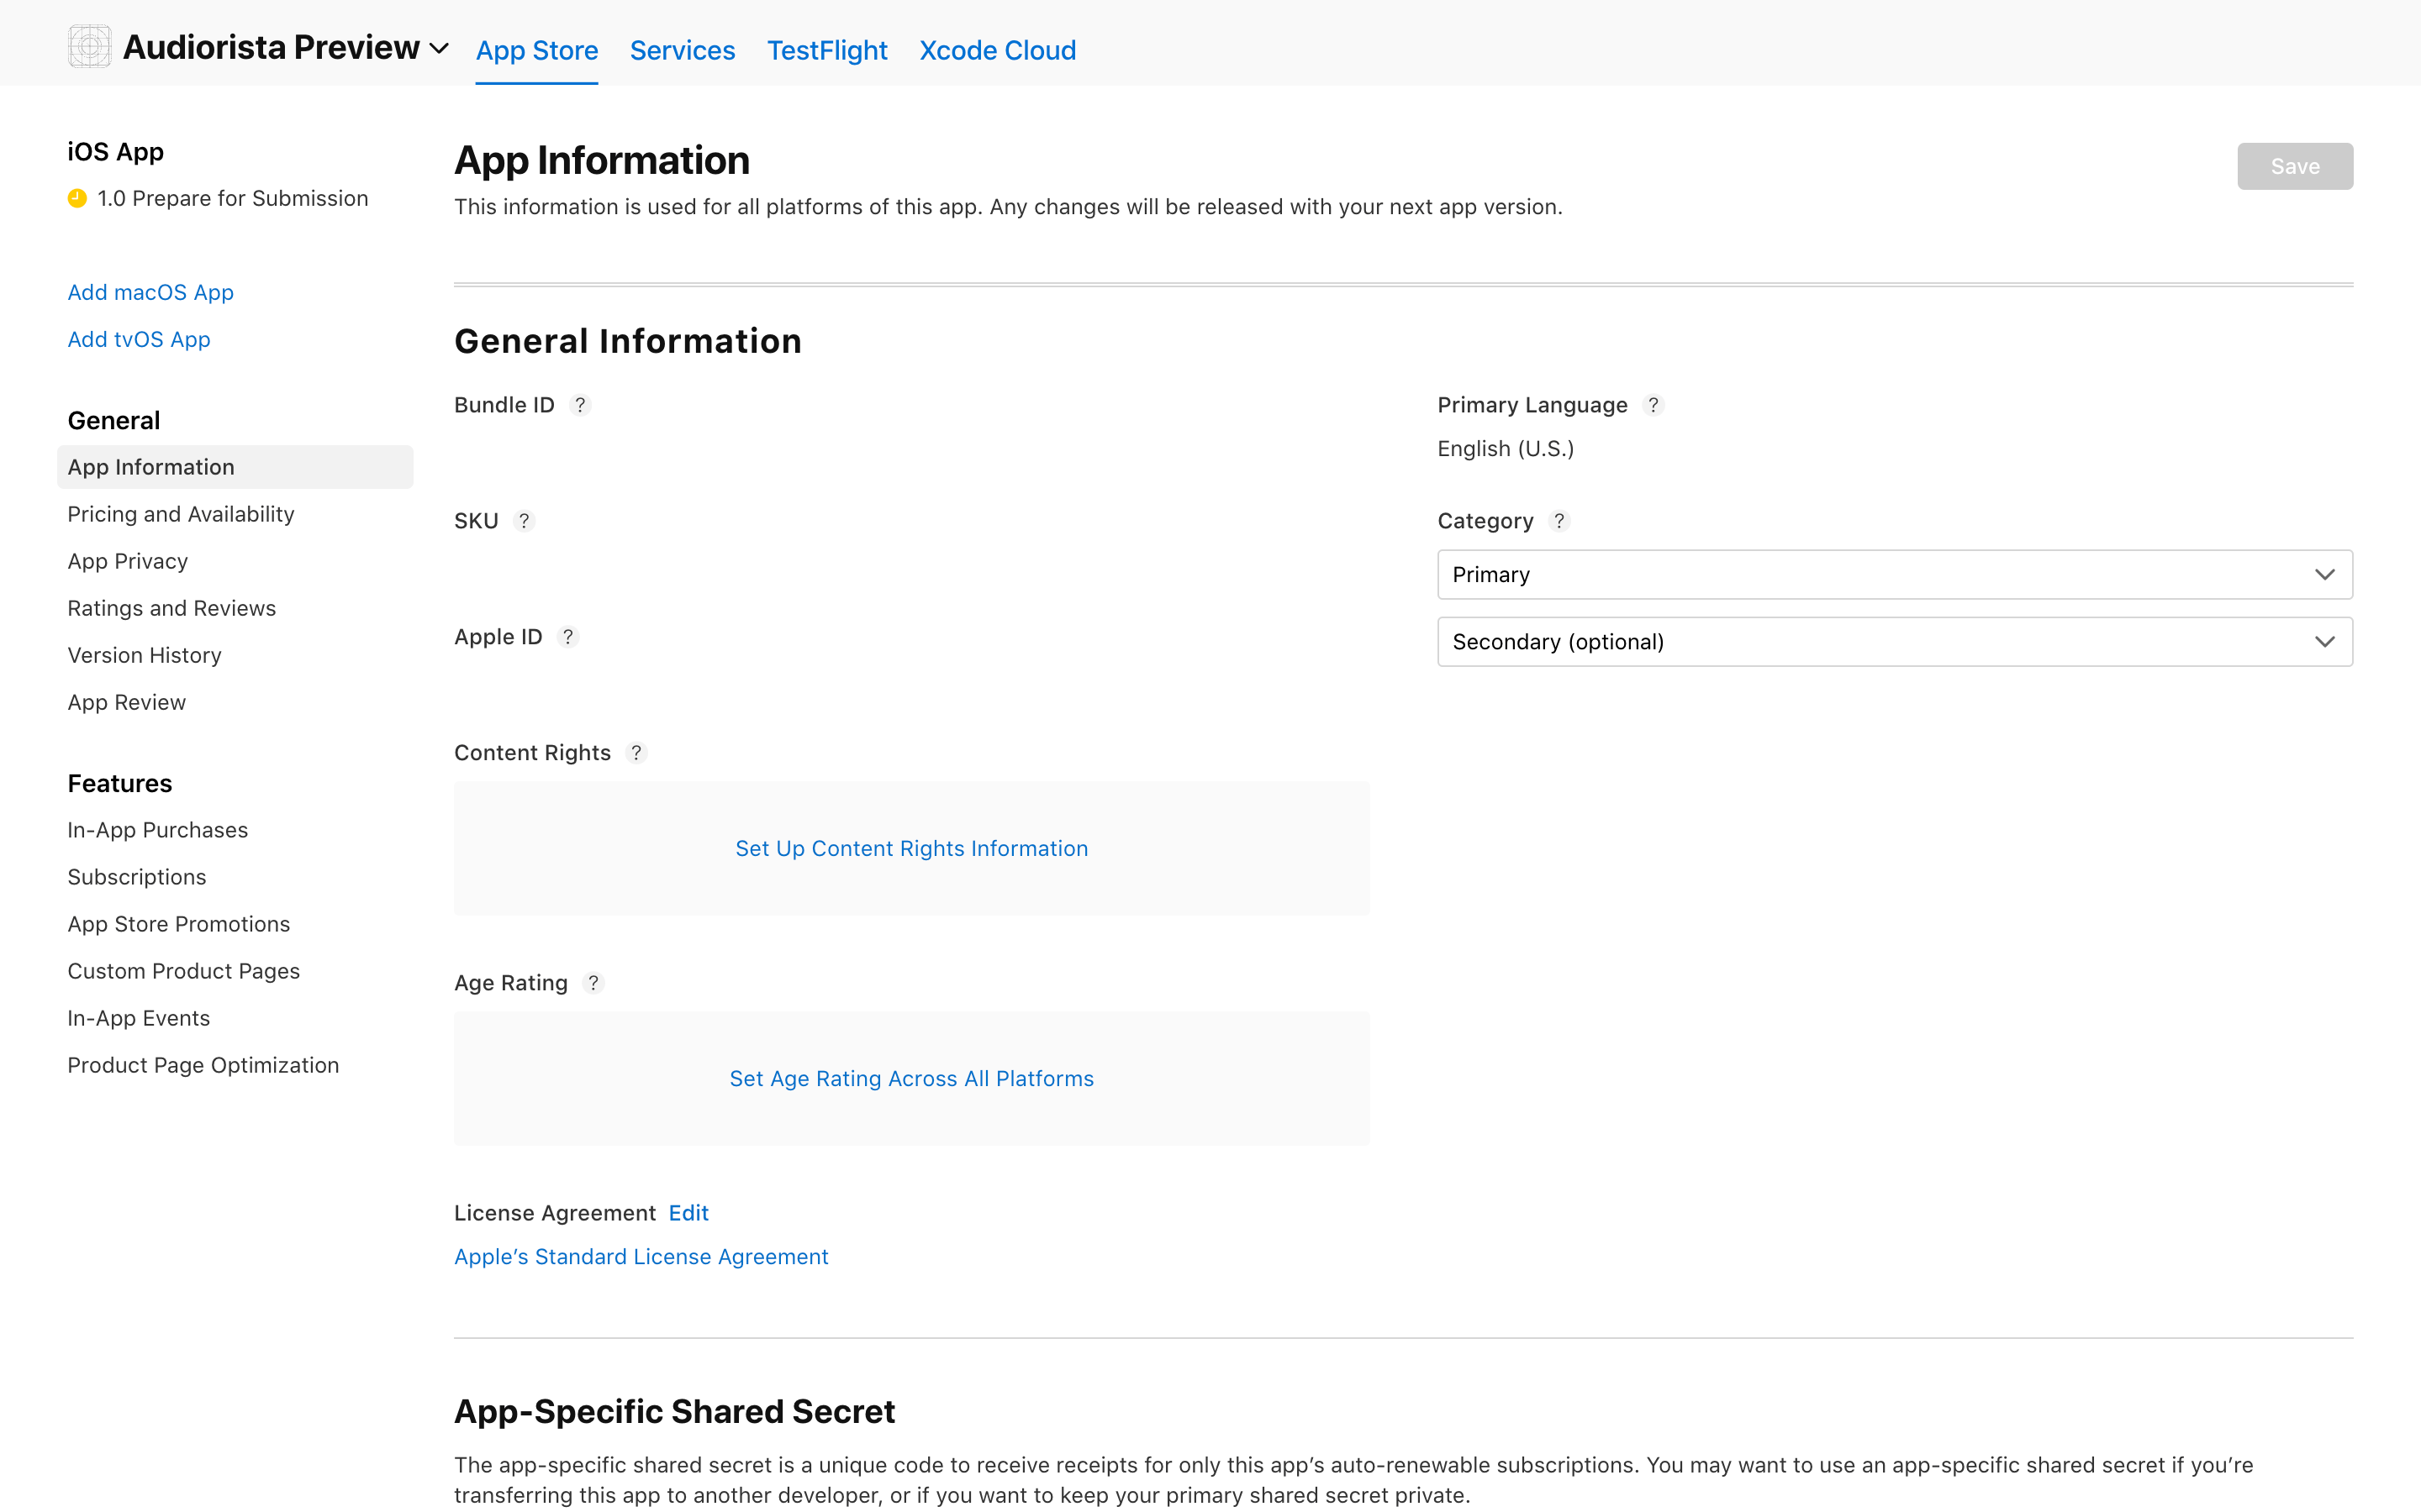
Task: Click the Category help question mark
Action: pos(1559,521)
